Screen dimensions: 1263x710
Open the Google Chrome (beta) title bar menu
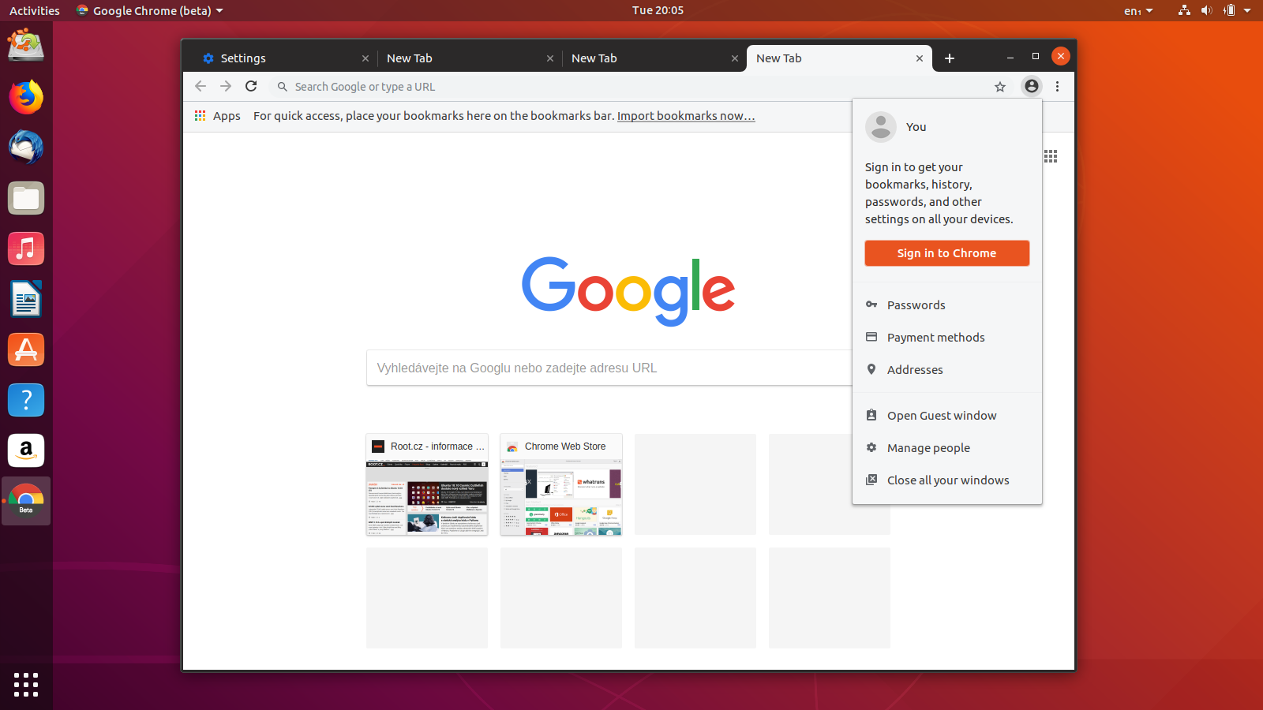click(149, 10)
